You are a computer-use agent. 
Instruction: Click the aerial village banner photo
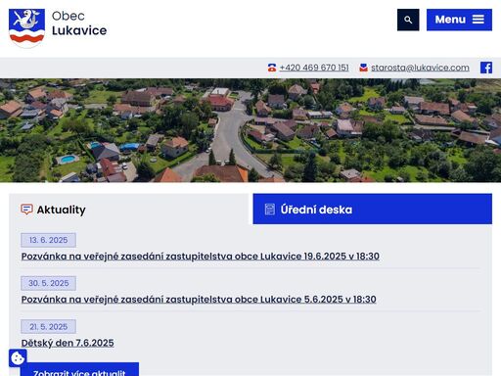[250, 130]
